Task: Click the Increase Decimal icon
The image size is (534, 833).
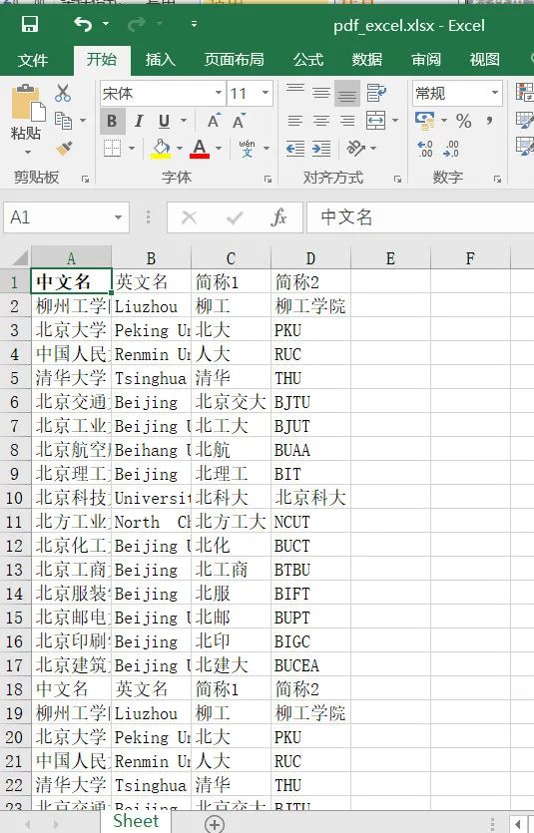Action: (x=425, y=149)
